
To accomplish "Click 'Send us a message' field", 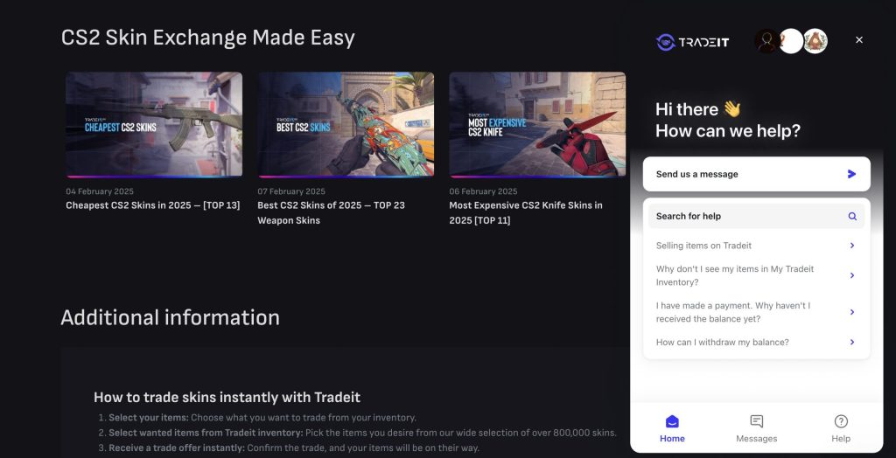I will coord(744,174).
